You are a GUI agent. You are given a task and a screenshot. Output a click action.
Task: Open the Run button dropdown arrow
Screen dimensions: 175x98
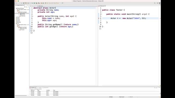35,3
